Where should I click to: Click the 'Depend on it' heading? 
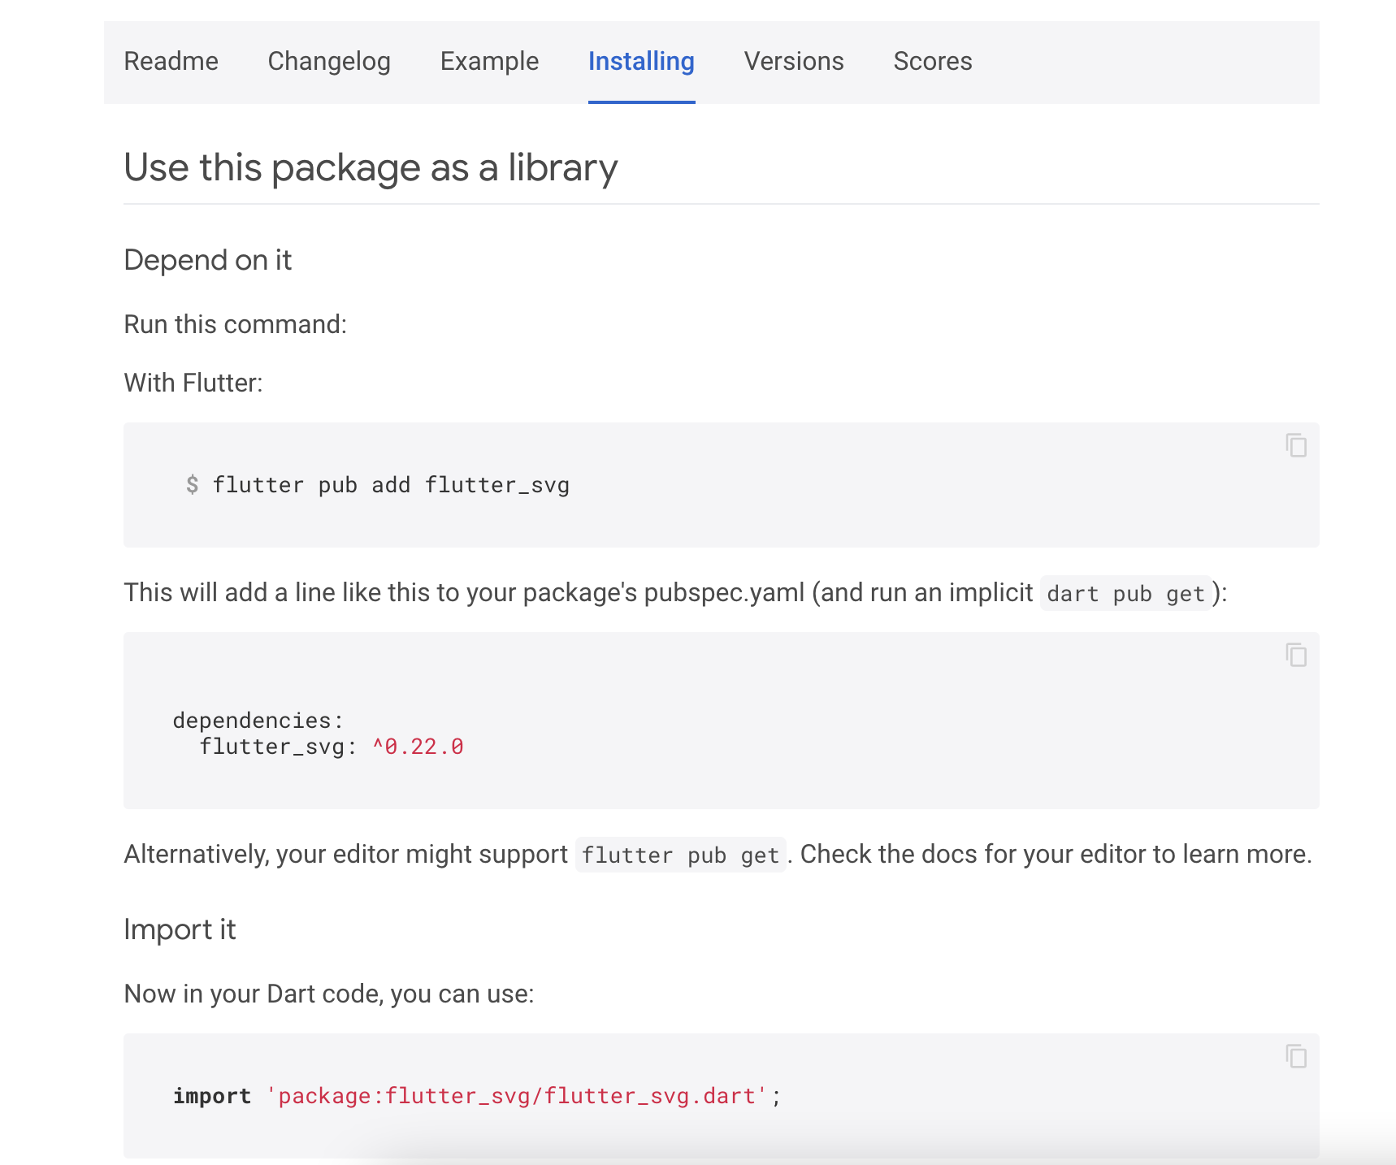click(x=207, y=260)
